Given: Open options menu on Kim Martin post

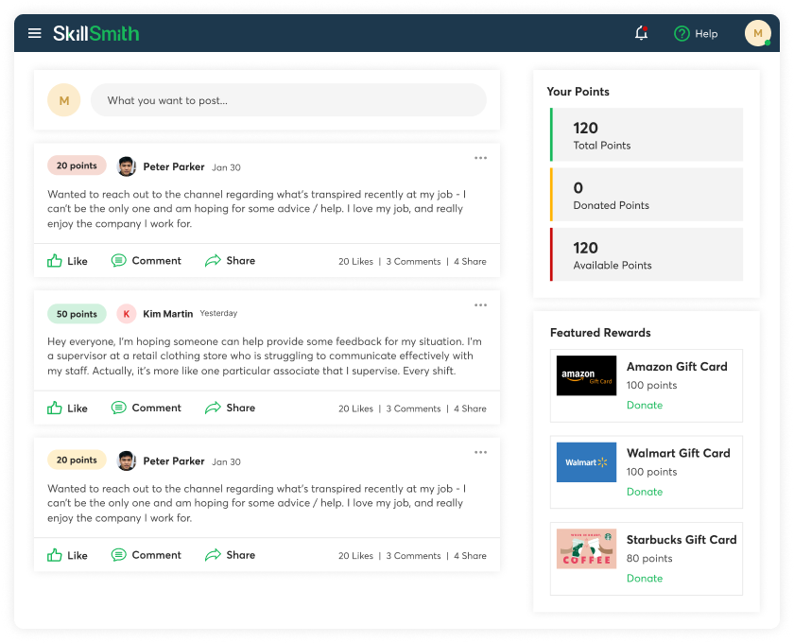Looking at the screenshot, I should (480, 305).
